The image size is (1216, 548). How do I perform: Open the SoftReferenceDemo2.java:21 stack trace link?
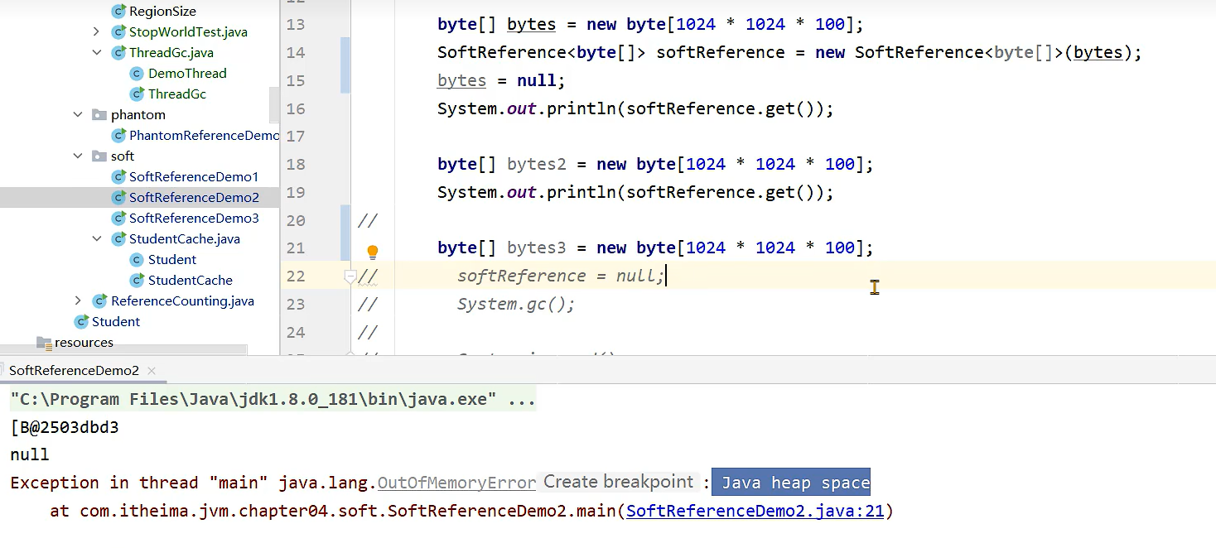click(x=755, y=511)
